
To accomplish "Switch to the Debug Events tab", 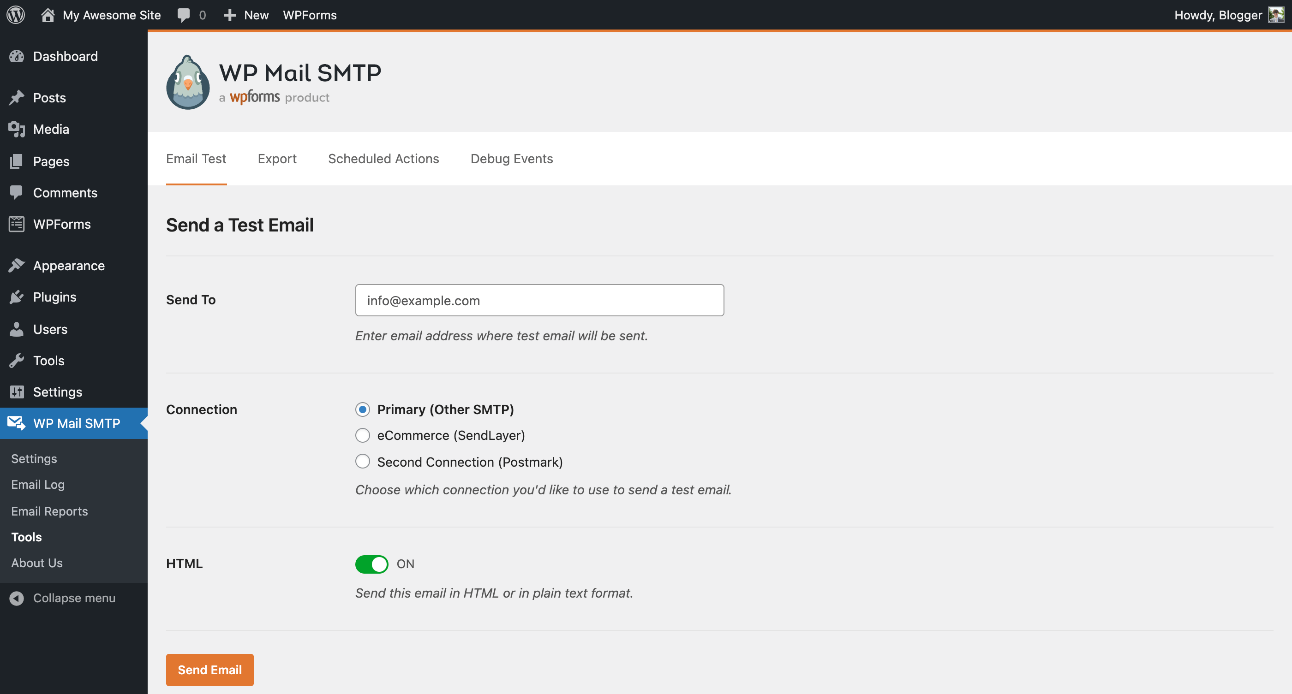I will point(511,159).
